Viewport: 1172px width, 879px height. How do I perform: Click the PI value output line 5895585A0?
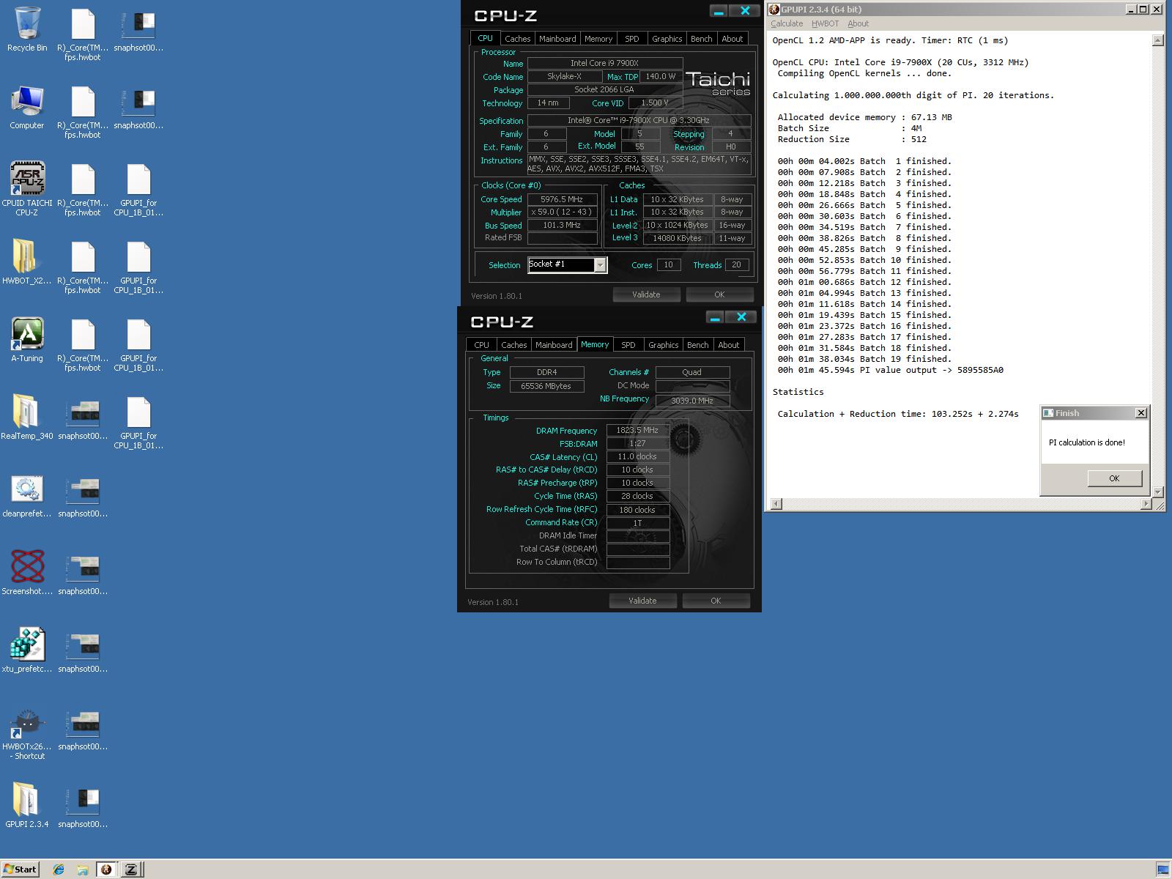pos(891,370)
